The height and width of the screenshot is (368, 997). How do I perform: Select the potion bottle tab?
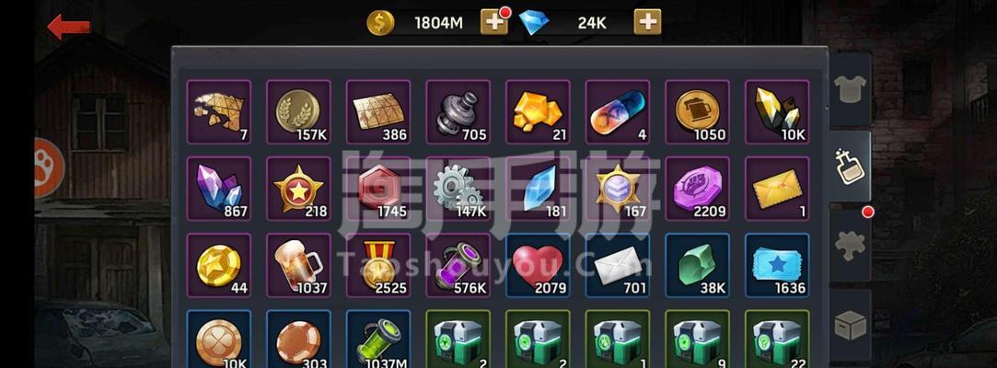coord(850,167)
